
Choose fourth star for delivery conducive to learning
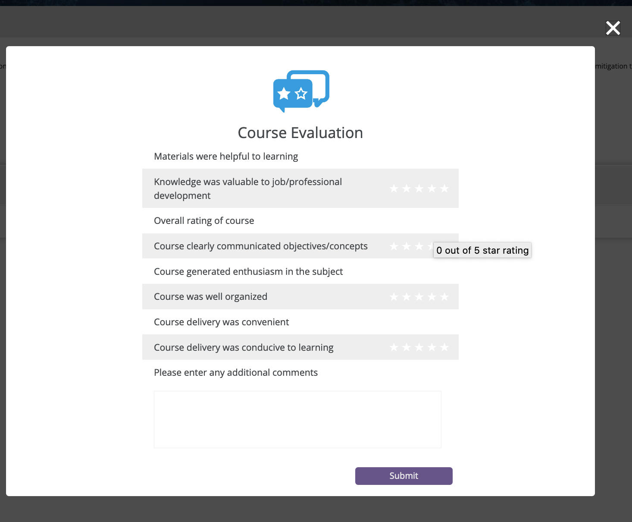(x=432, y=347)
